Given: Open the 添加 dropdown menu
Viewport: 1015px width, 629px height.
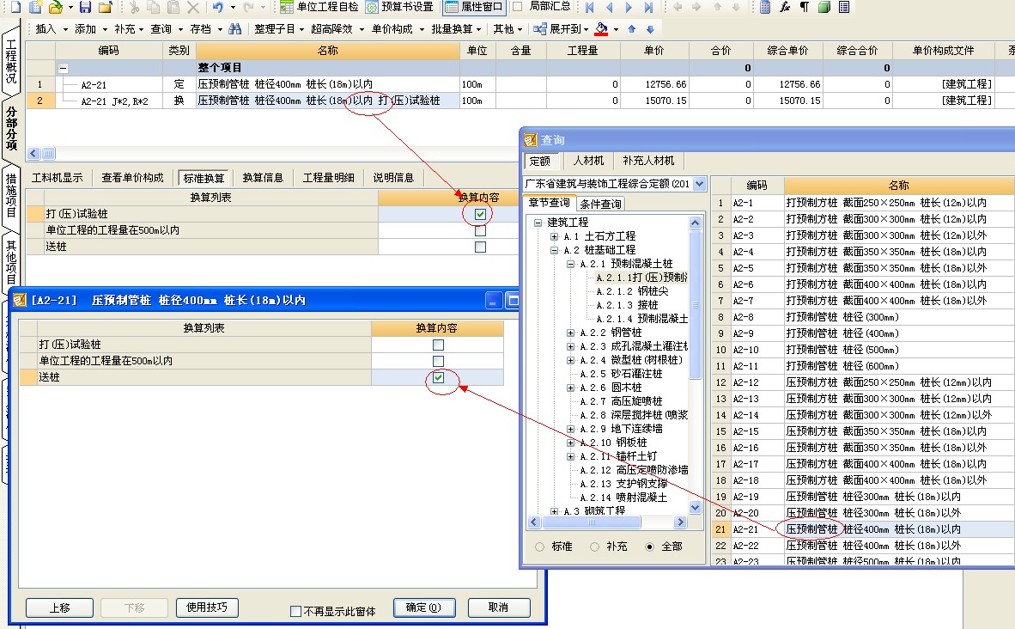Looking at the screenshot, I should 90,29.
